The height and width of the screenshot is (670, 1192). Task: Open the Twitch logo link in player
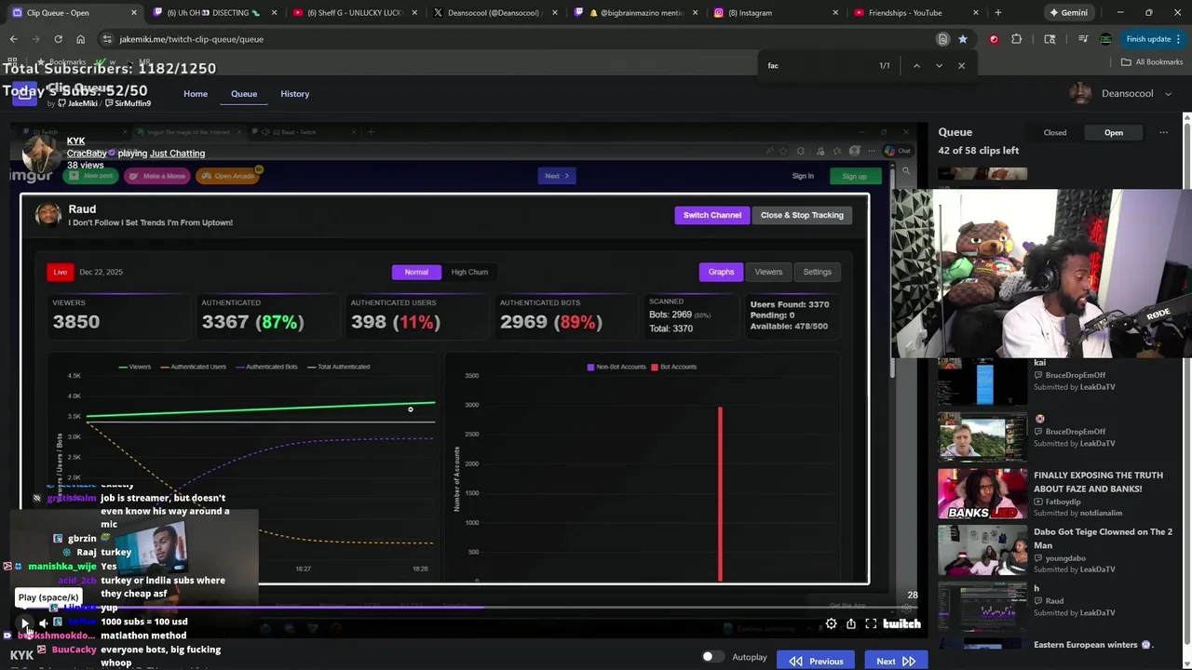click(901, 624)
